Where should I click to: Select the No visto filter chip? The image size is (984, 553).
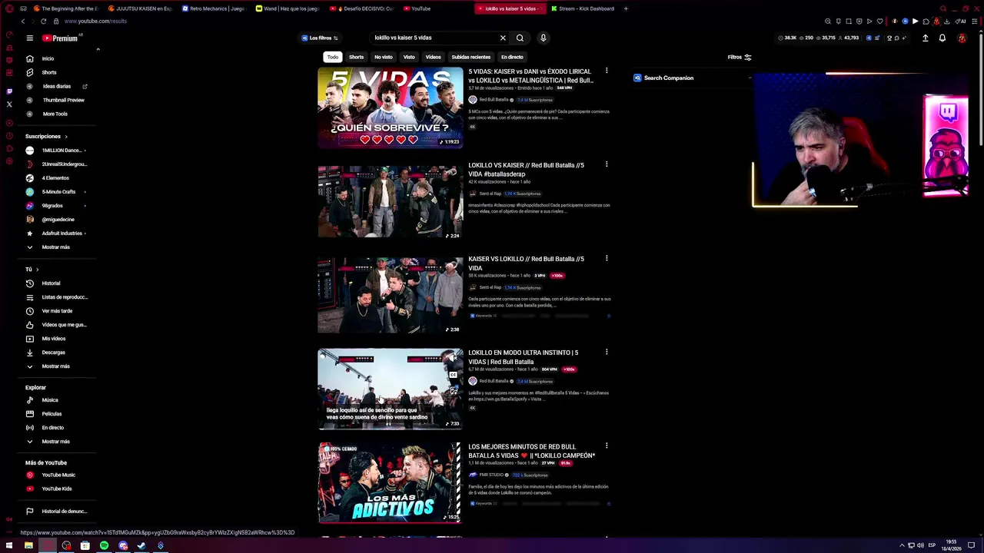click(x=383, y=57)
